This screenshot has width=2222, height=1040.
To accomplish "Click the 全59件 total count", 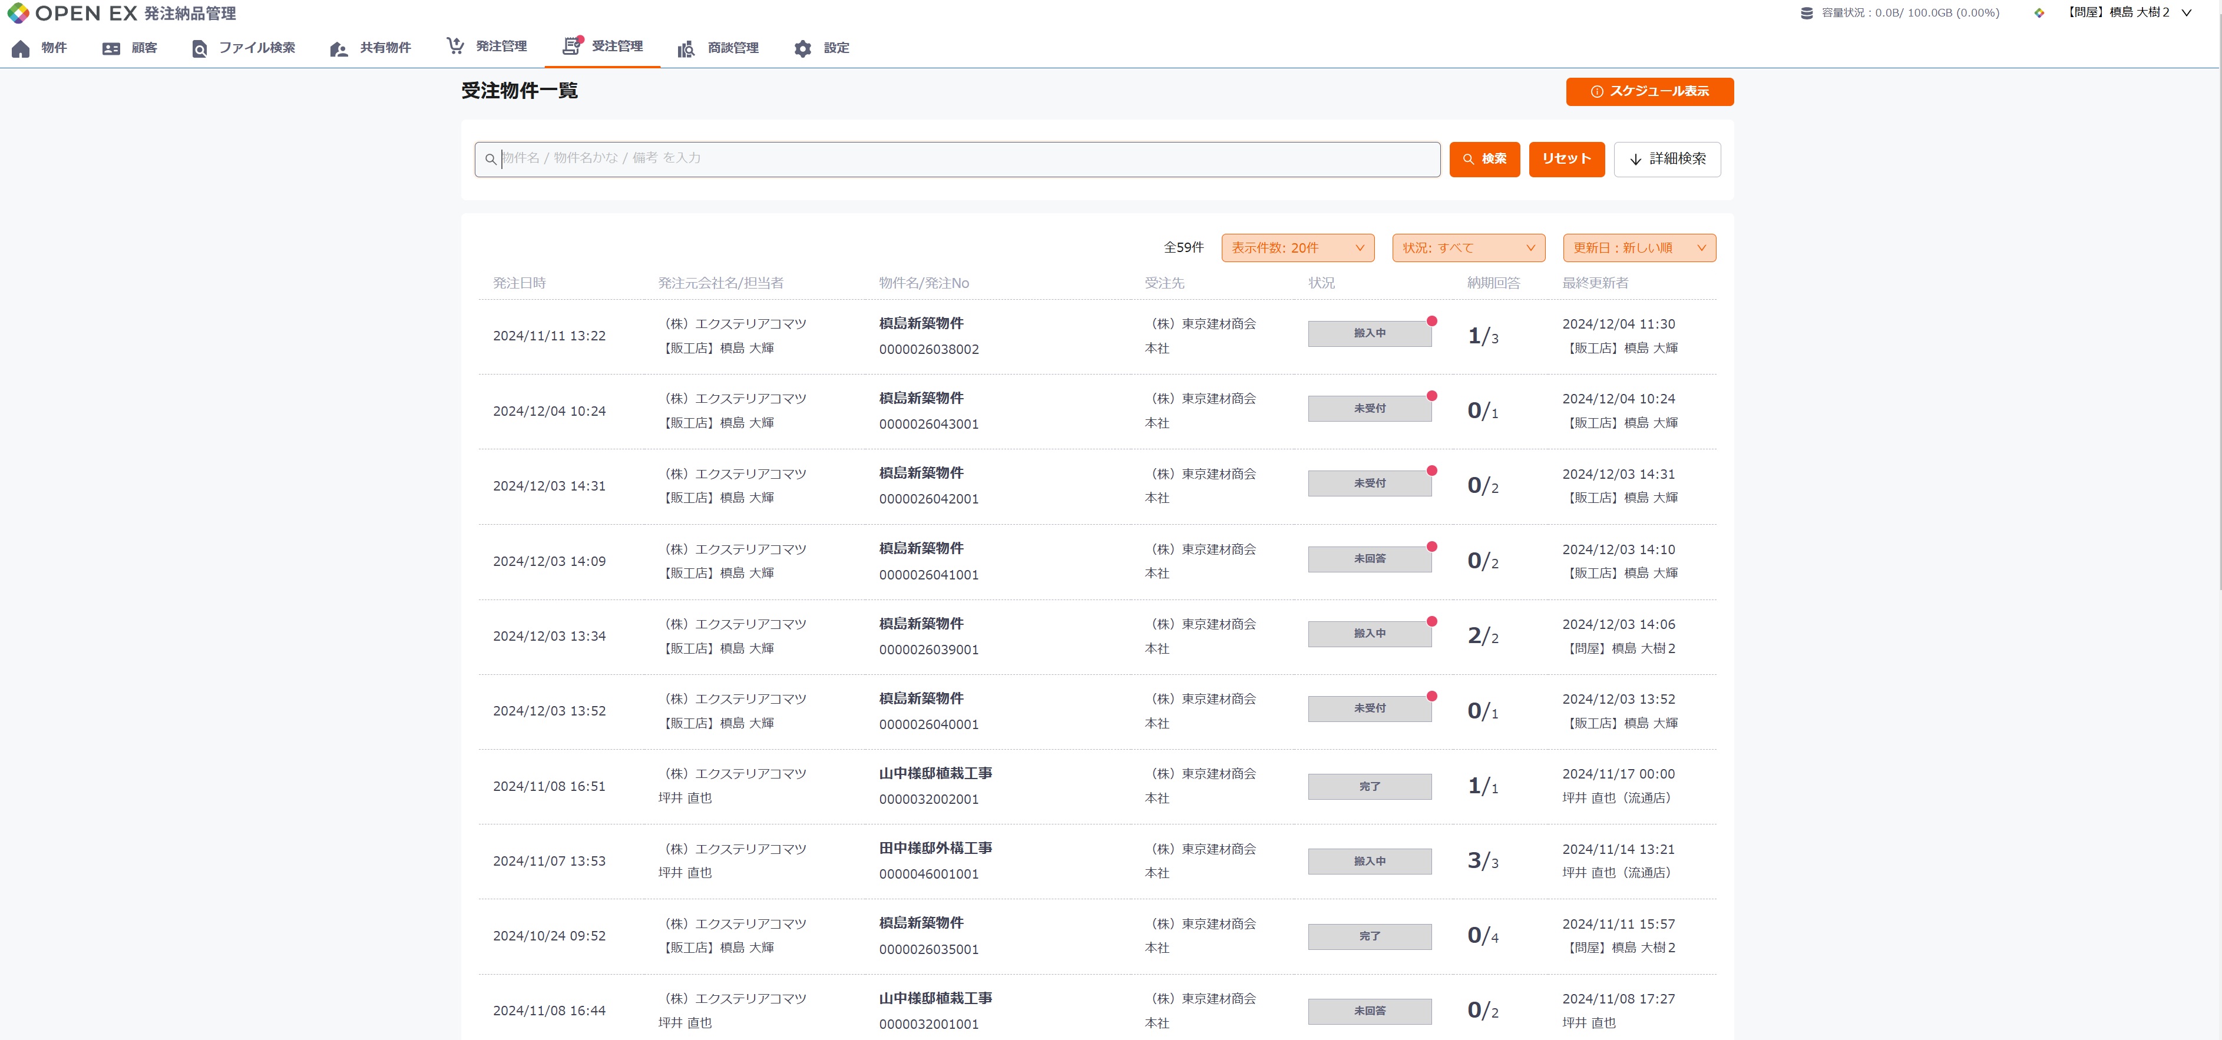I will (1183, 249).
